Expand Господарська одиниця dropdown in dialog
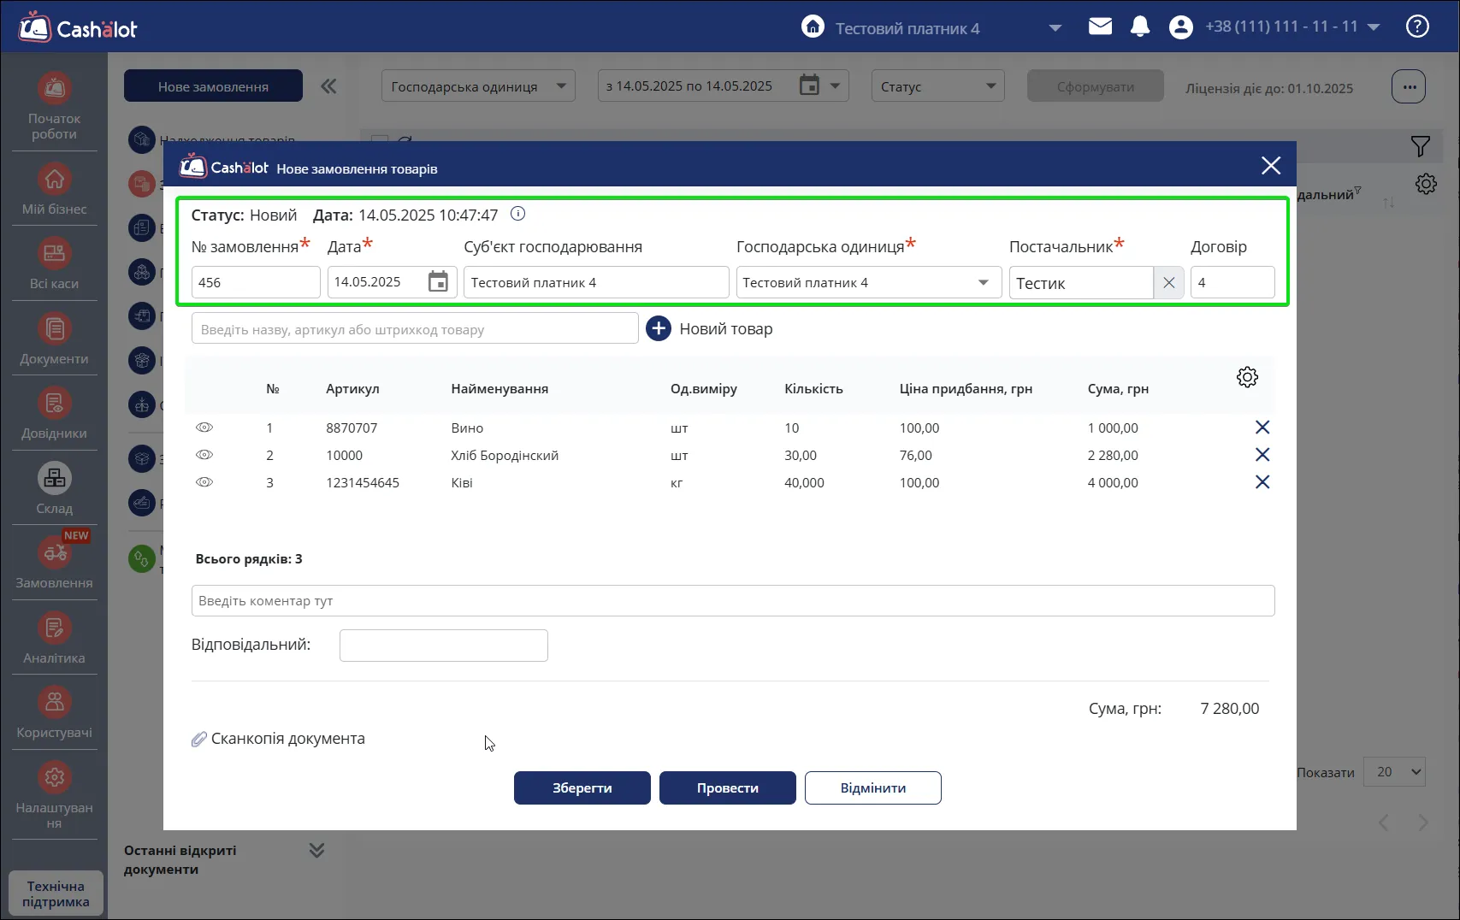The height and width of the screenshot is (920, 1460). [x=868, y=282]
